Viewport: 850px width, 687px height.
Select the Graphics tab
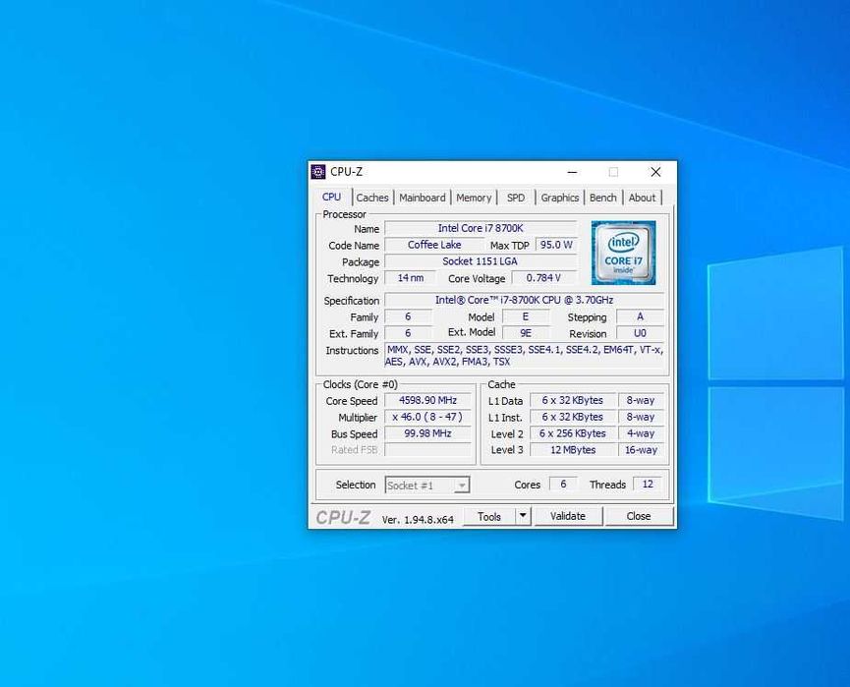pos(559,198)
